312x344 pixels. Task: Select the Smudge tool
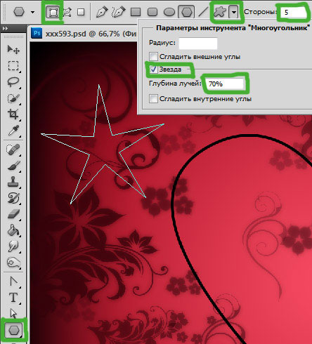(x=13, y=246)
